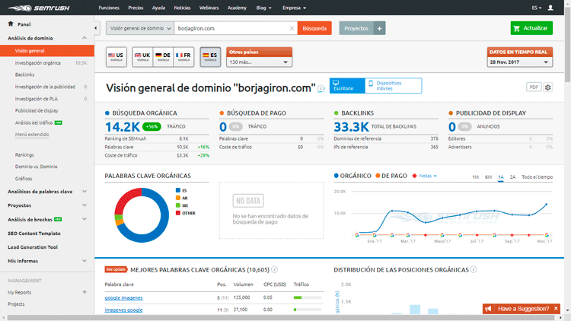Click the Proyectos button
This screenshot has width=571, height=321.
(356, 28)
